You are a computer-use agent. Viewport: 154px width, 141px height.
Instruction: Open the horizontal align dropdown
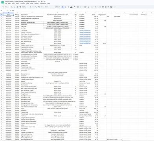point(85,7)
